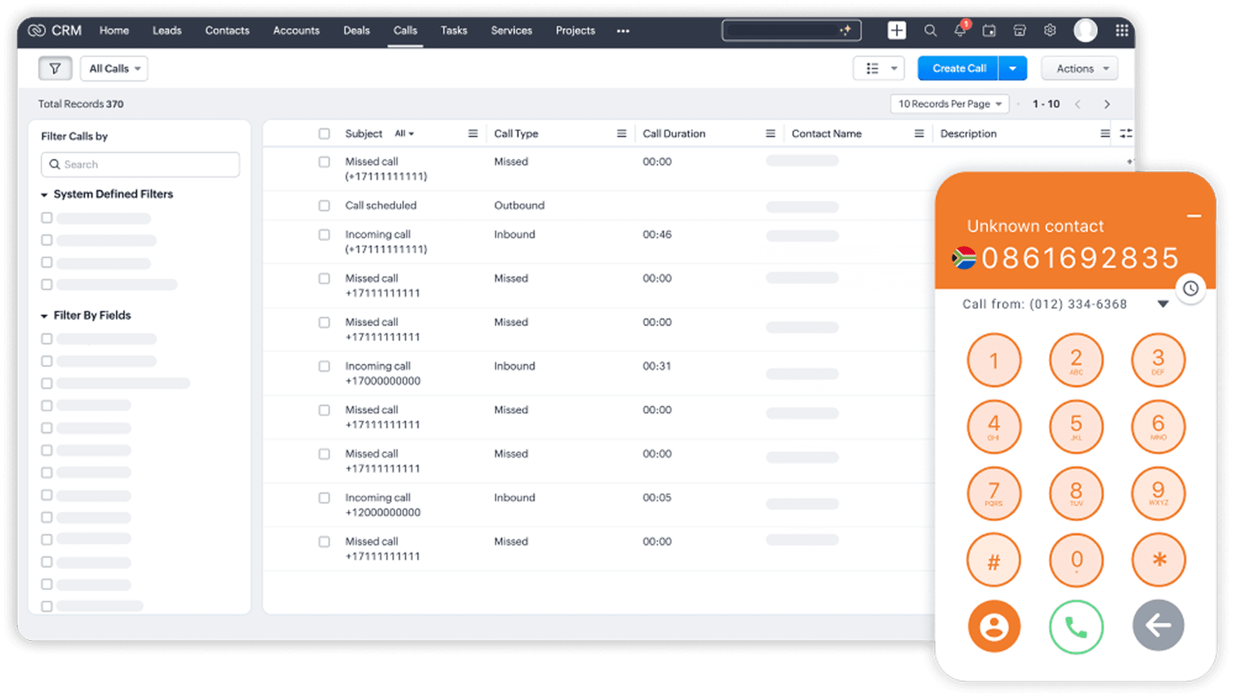1235x700 pixels.
Task: Collapse System Defined Filters section
Action: (x=44, y=195)
